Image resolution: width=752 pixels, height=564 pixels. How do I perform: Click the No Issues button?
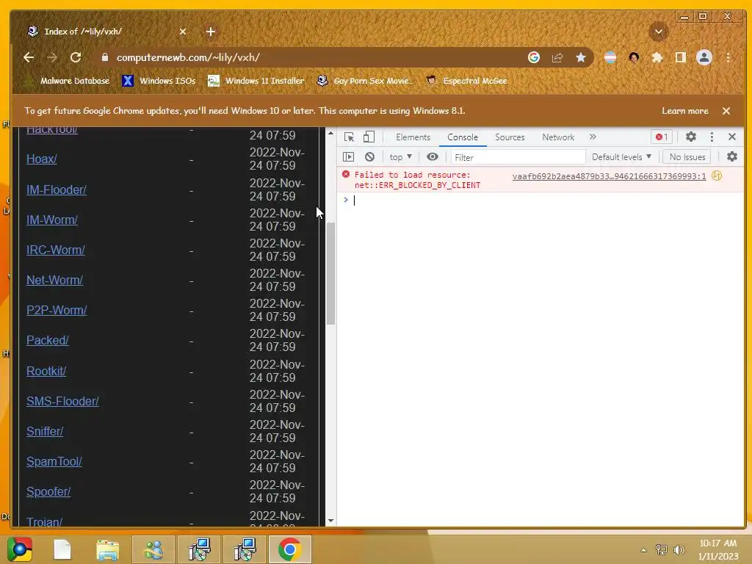[x=687, y=157]
